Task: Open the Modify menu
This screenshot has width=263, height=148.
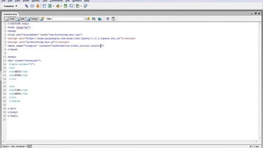Action: tap(36, 1)
